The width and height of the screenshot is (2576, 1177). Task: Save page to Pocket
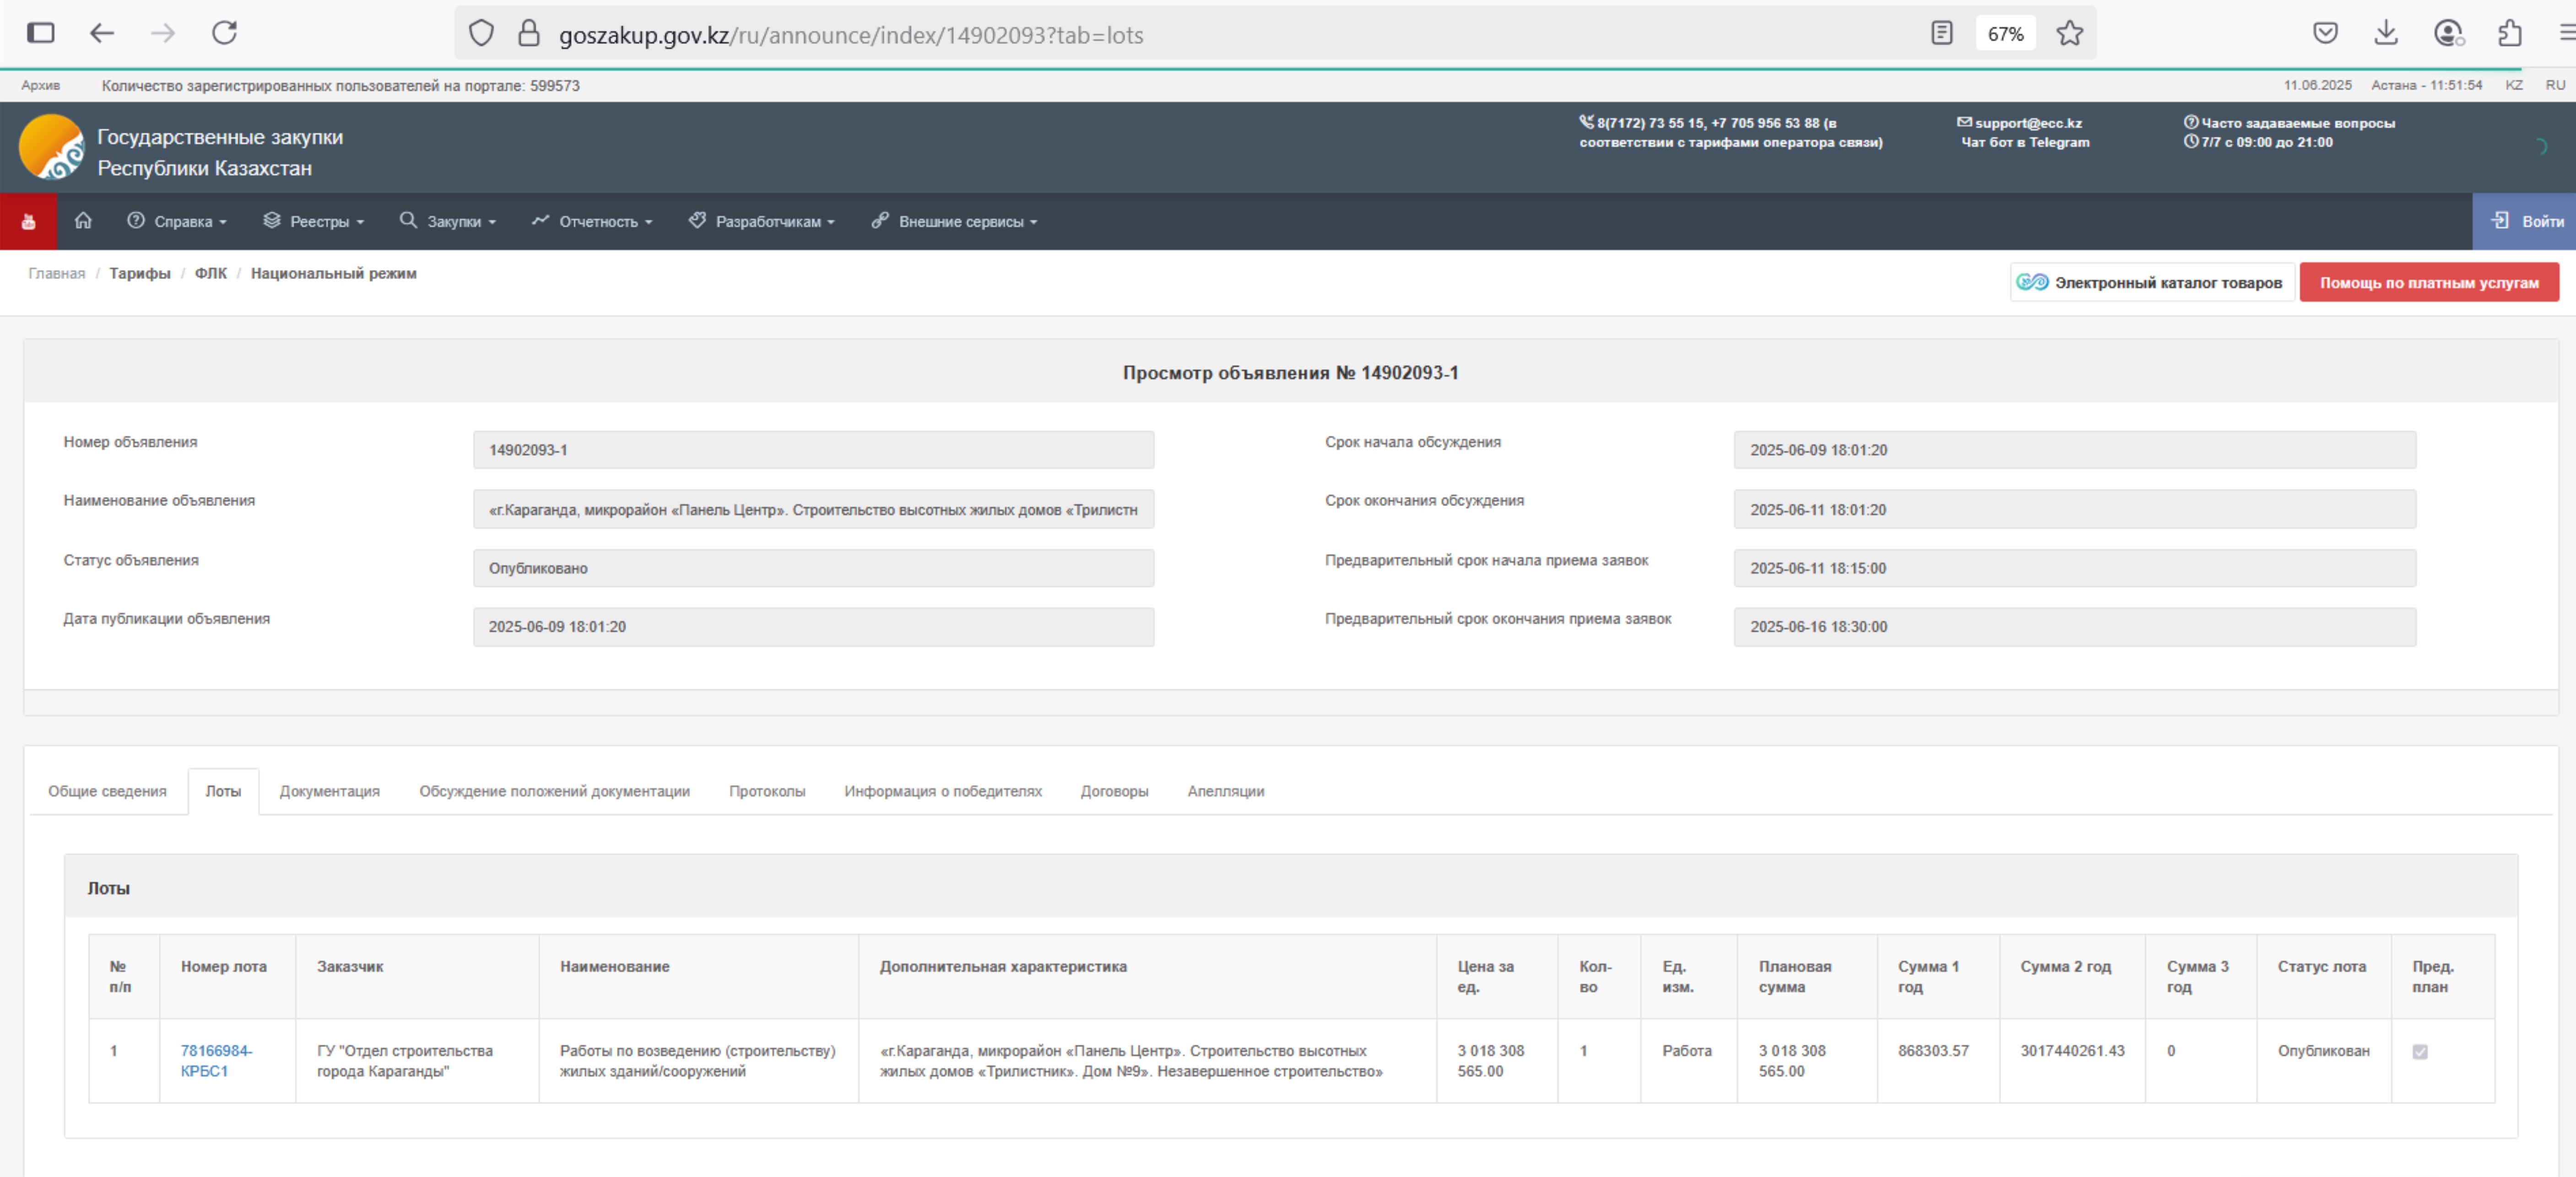point(2325,33)
